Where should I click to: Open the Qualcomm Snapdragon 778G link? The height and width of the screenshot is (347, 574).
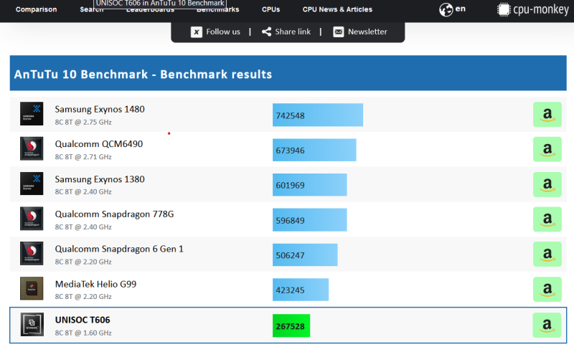(114, 214)
